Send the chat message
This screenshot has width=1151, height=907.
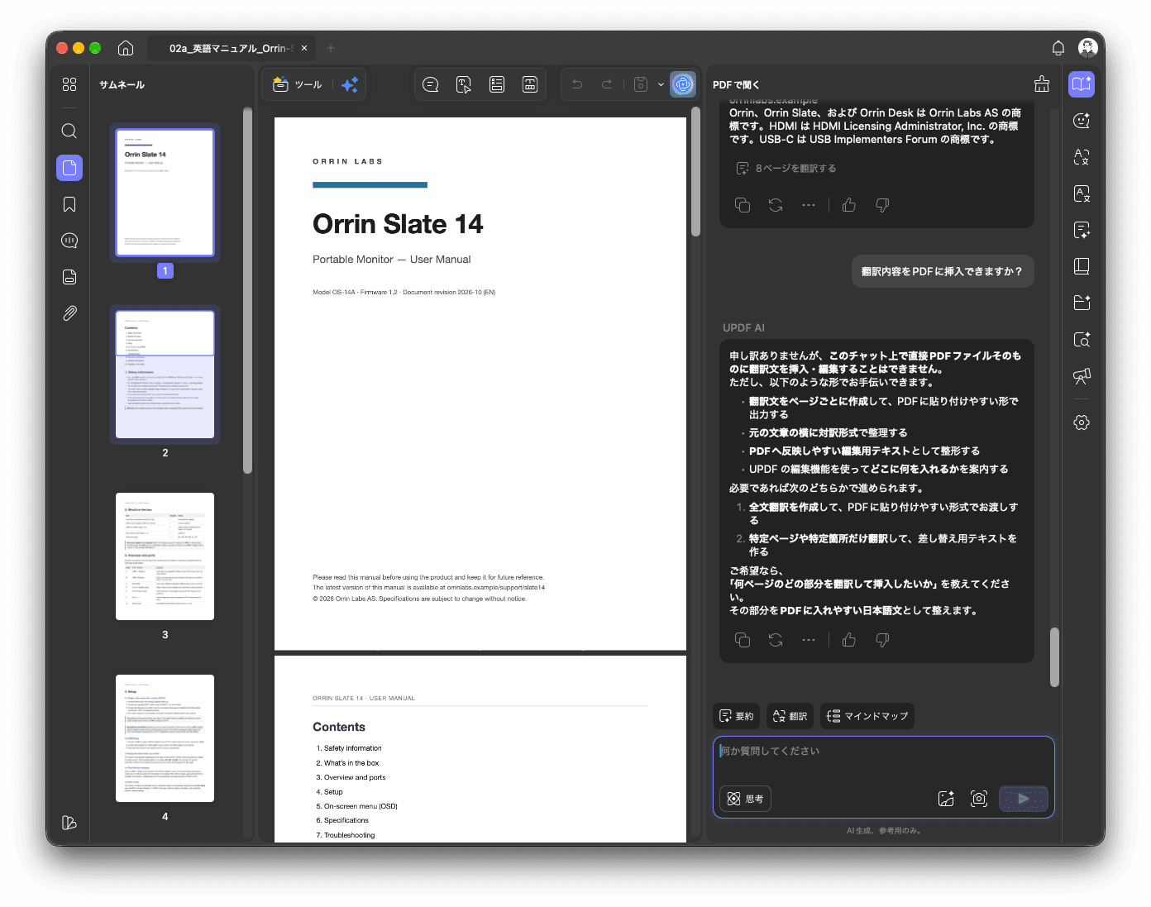pyautogui.click(x=1024, y=799)
